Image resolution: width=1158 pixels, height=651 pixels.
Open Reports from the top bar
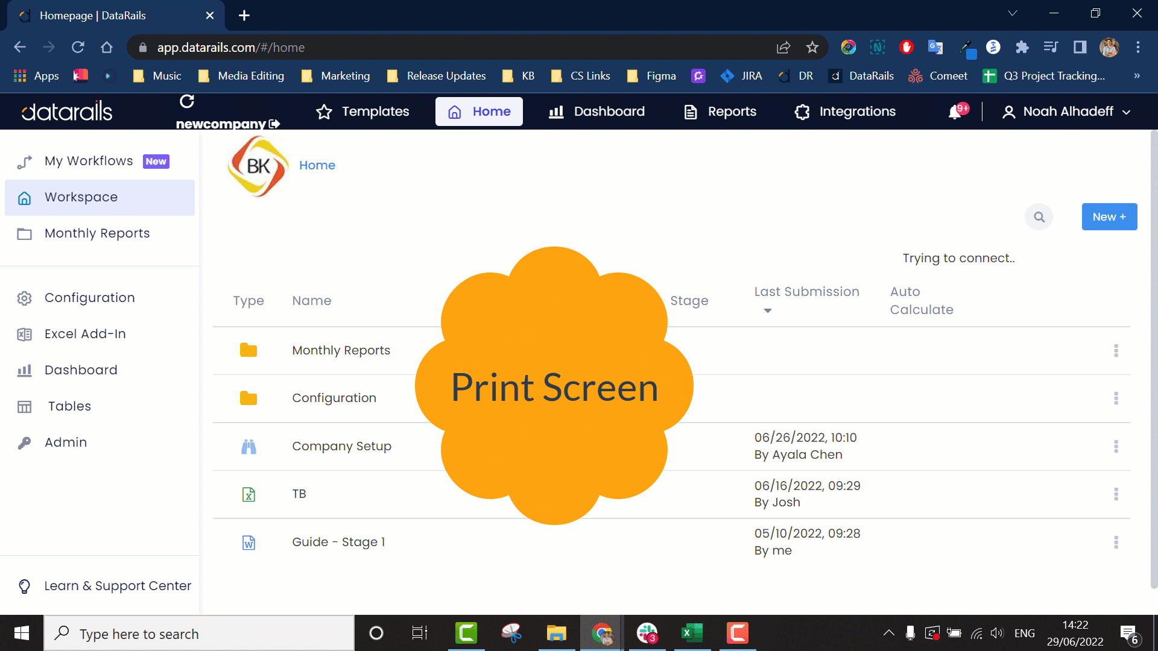coord(720,112)
